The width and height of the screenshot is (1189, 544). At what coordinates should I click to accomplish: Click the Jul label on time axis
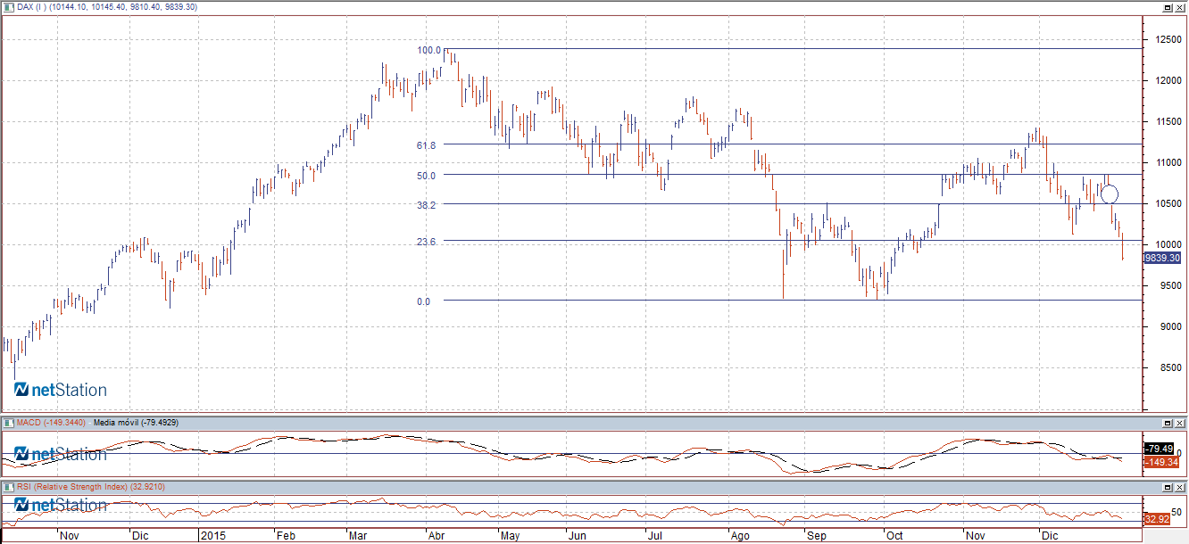pos(654,537)
